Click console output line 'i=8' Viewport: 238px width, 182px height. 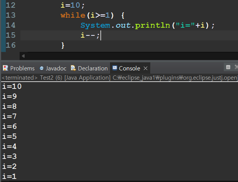point(9,107)
